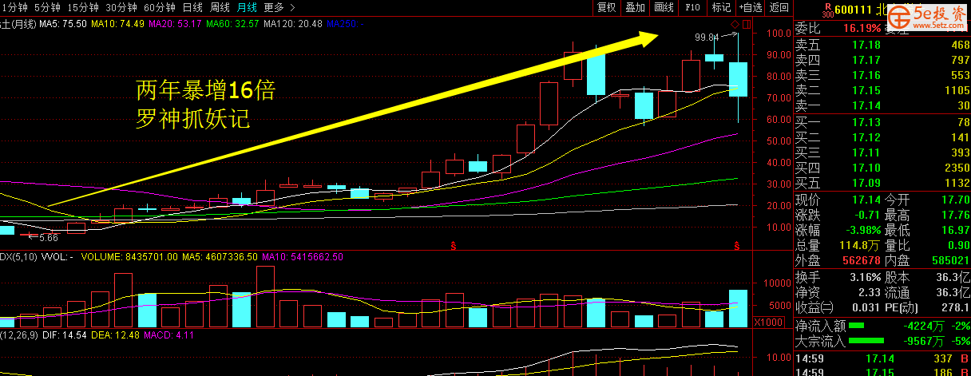This screenshot has height=376, width=971.
Task: Click the MA60: 32.57 indicator label
Action: pyautogui.click(x=232, y=24)
